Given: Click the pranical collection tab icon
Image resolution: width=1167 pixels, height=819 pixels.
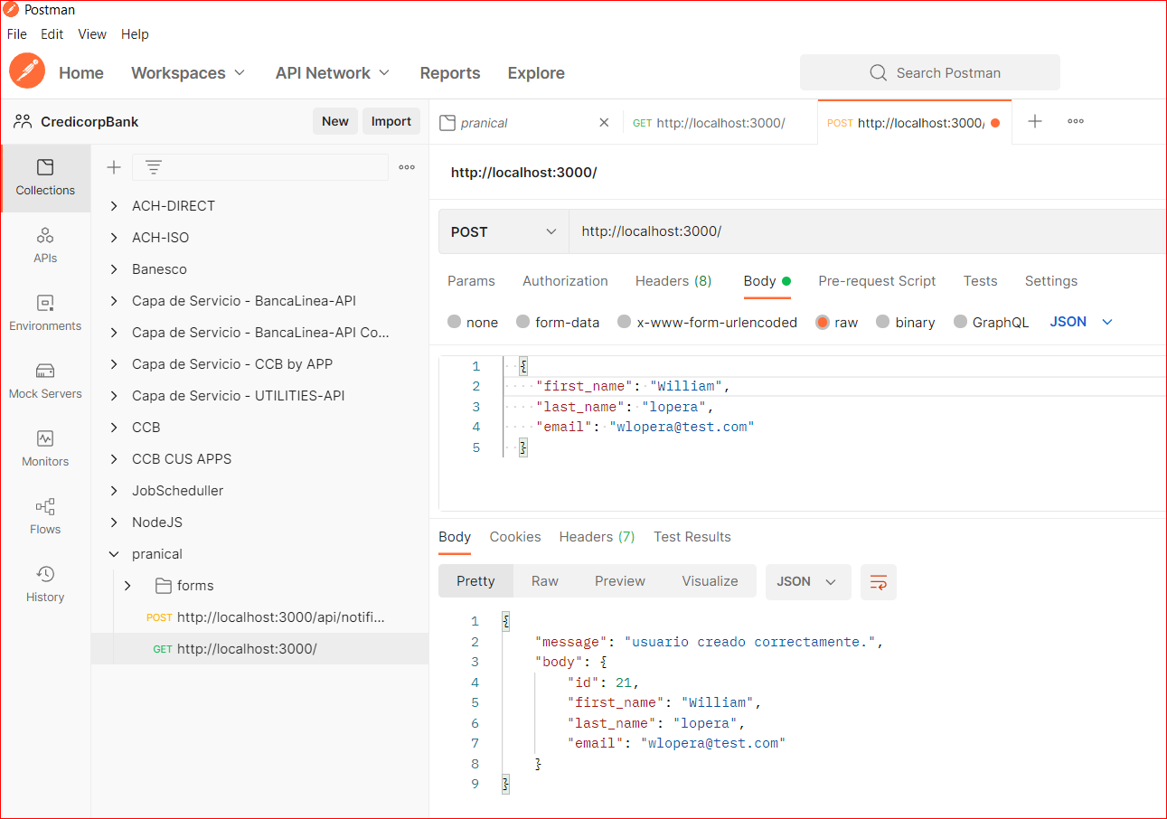Looking at the screenshot, I should coord(447,123).
